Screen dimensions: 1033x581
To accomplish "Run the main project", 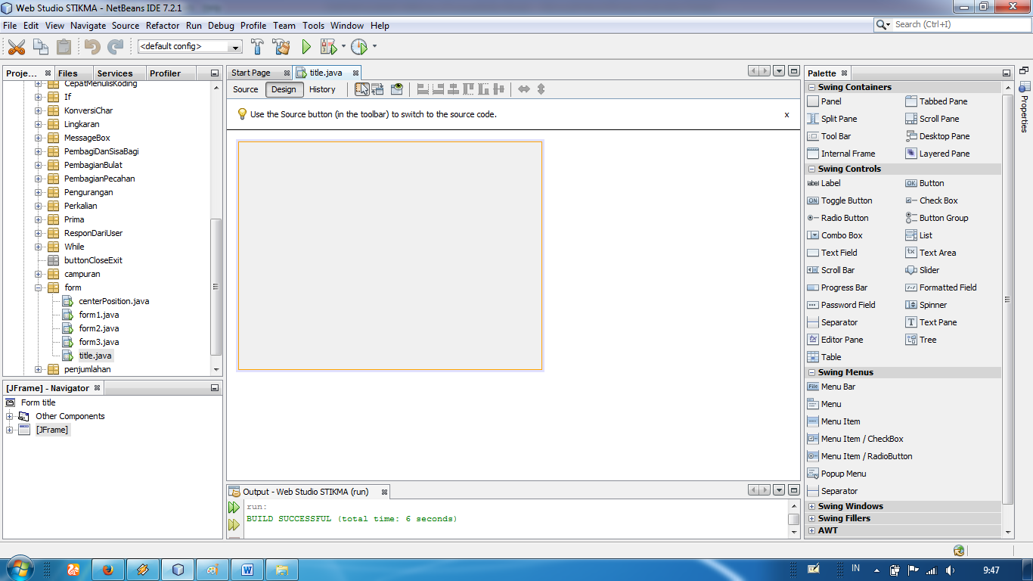I will [306, 46].
